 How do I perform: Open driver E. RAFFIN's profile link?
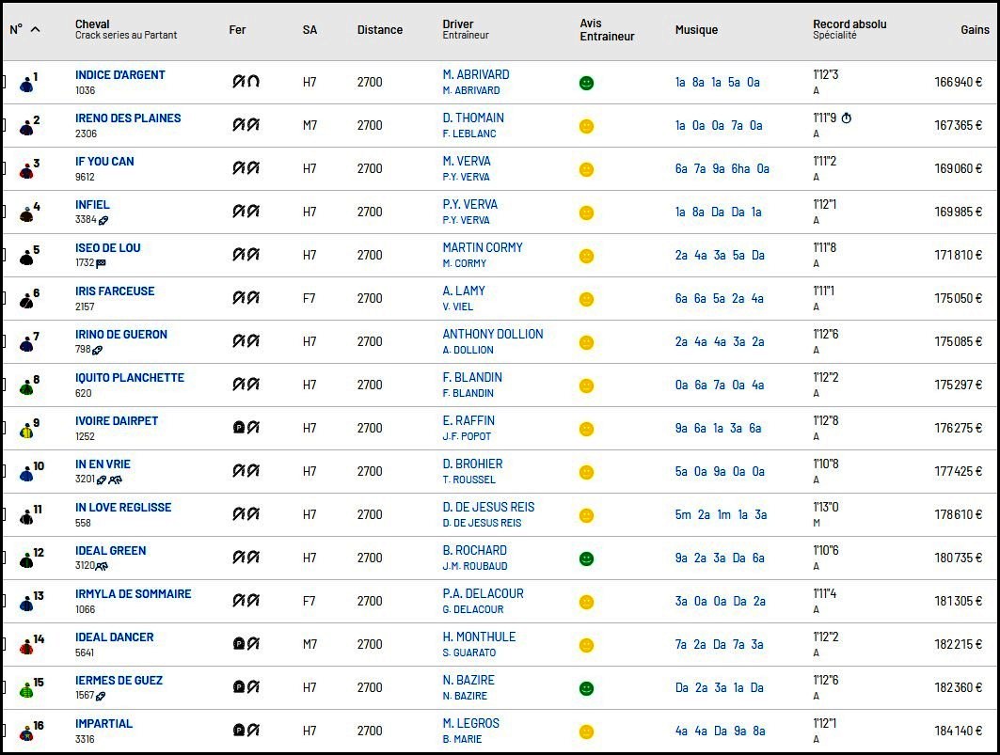pos(468,420)
